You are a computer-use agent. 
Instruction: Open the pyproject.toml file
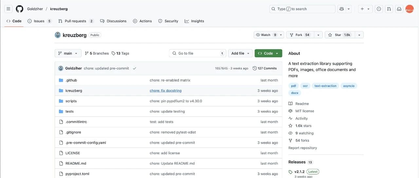point(77,174)
